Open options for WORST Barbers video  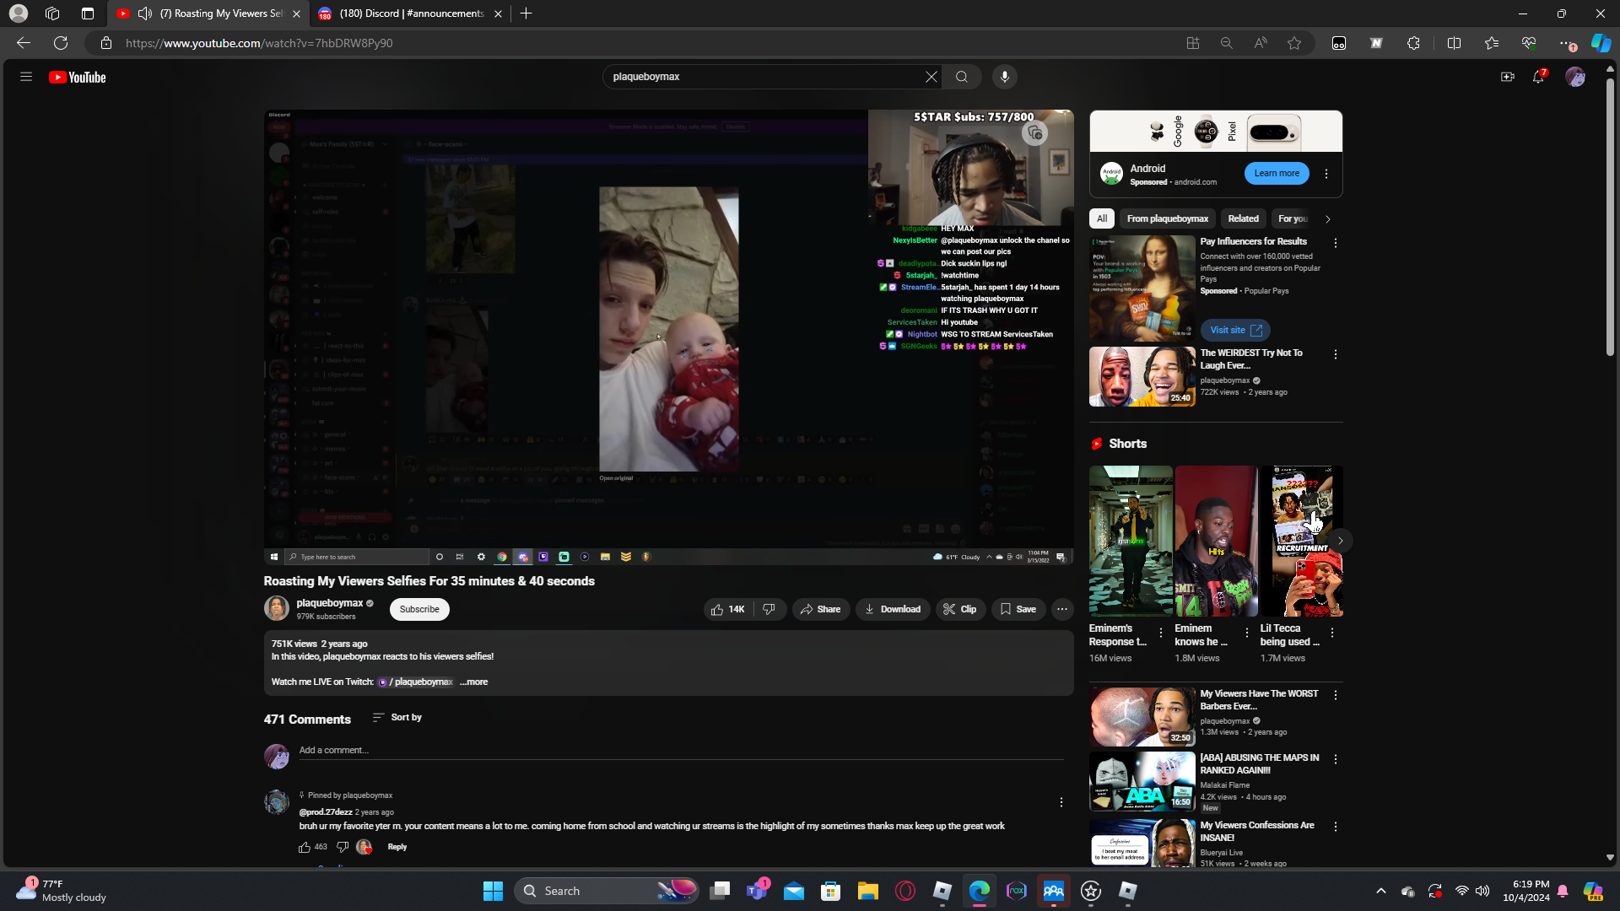tap(1336, 695)
